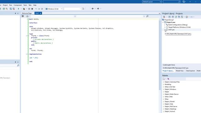Open the editor tabs list chevron

(159, 13)
